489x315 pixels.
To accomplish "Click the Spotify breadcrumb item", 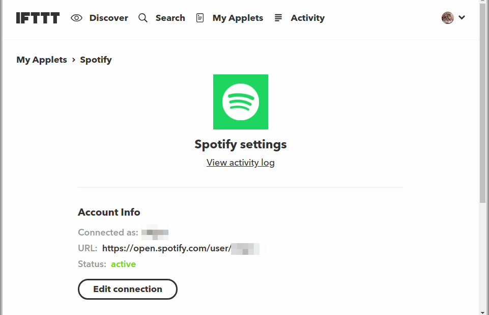I will pyautogui.click(x=96, y=60).
